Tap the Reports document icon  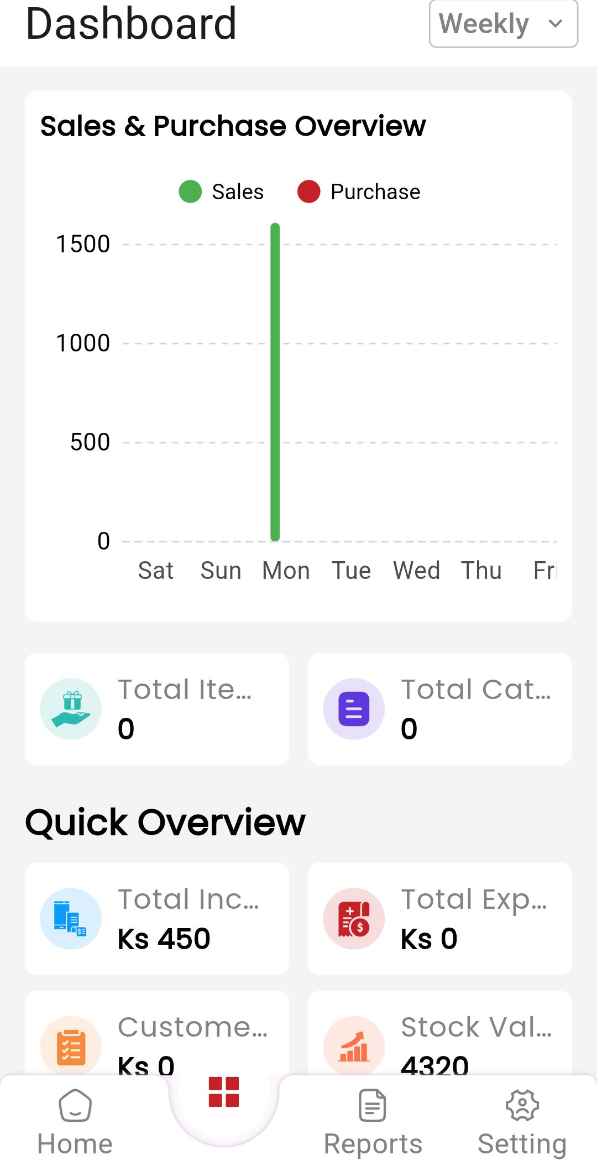tap(373, 1105)
